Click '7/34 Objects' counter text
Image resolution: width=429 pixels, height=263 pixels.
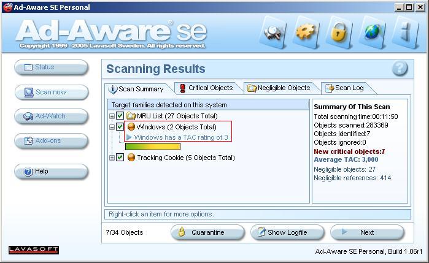[124, 232]
